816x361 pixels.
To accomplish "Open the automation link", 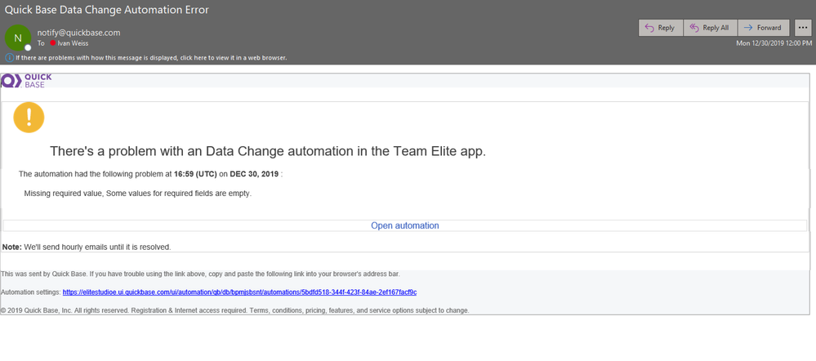I will [405, 225].
